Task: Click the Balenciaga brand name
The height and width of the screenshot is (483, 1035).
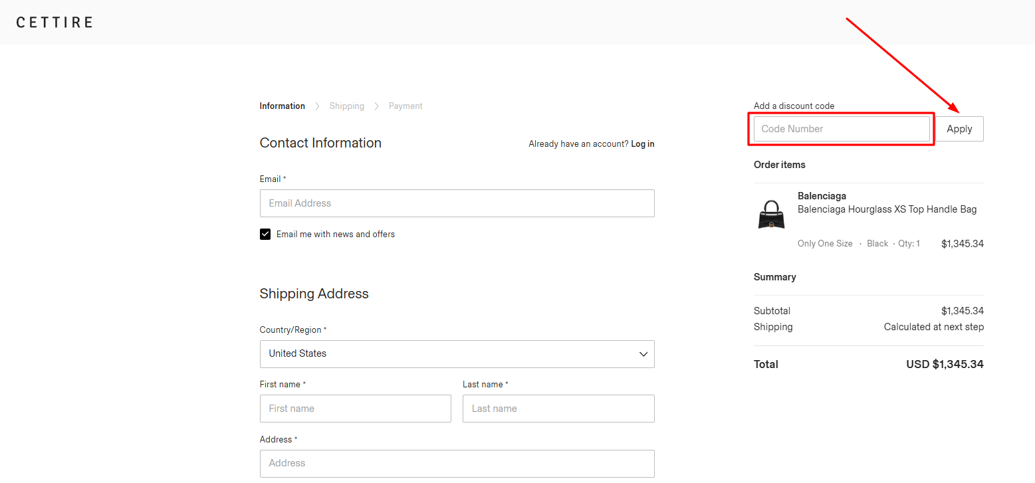Action: tap(822, 196)
